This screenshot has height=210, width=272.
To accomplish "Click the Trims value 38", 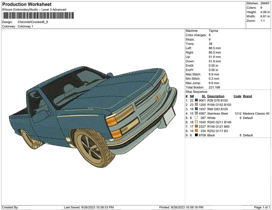I will pyautogui.click(x=210, y=44).
